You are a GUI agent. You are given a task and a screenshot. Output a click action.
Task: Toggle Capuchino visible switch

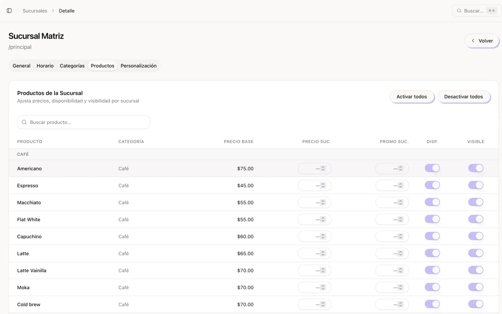point(476,236)
